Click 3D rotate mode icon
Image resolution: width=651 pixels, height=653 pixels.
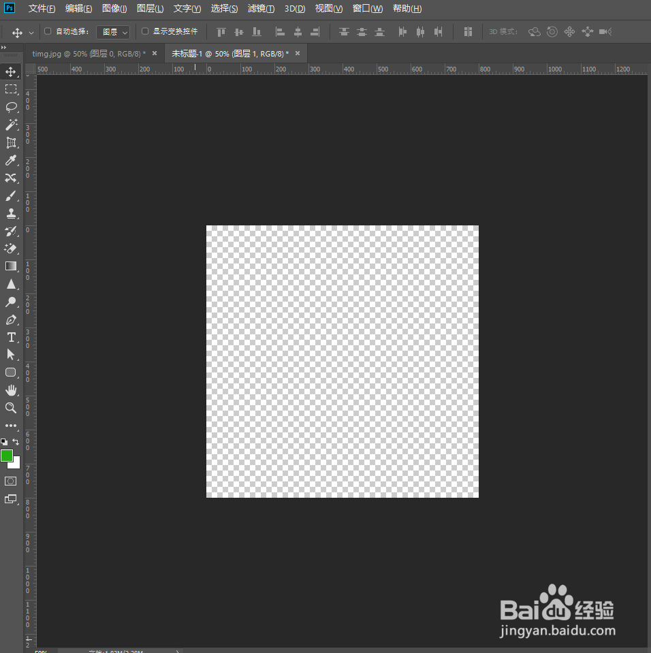tap(535, 31)
